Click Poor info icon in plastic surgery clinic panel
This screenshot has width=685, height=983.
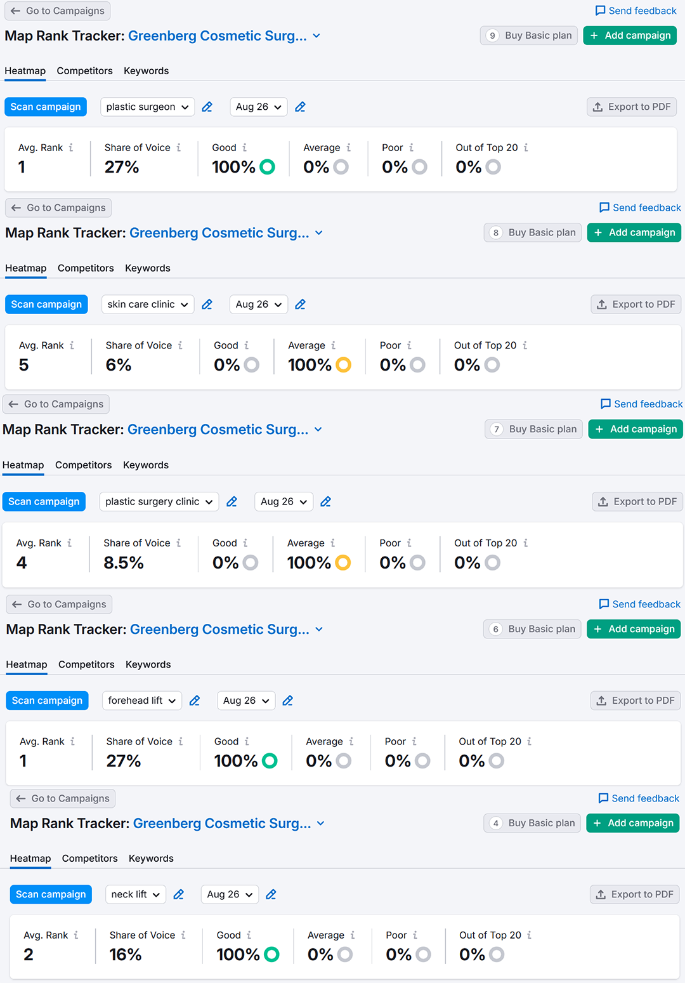[x=409, y=543]
